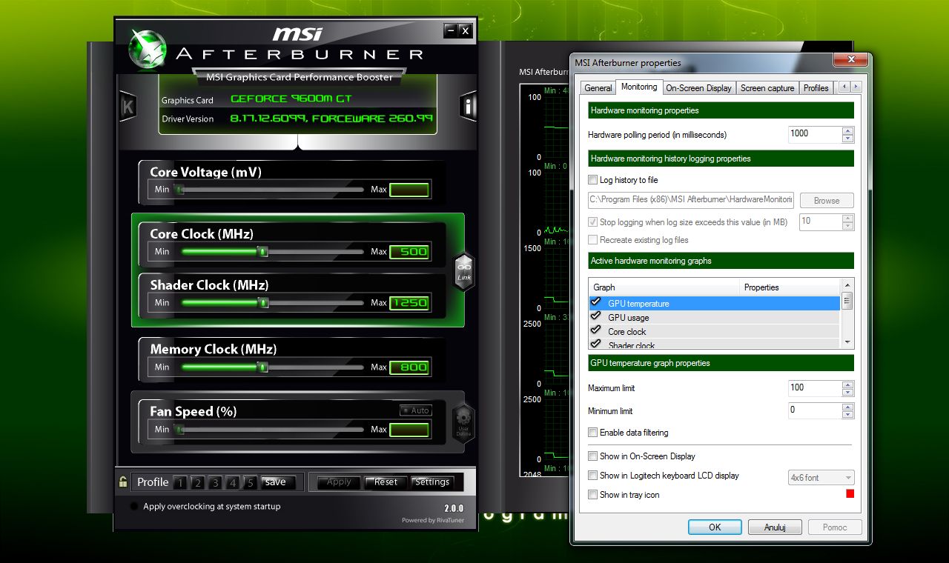Click the Memory Clock slider handle
The width and height of the screenshot is (949, 563).
(262, 367)
